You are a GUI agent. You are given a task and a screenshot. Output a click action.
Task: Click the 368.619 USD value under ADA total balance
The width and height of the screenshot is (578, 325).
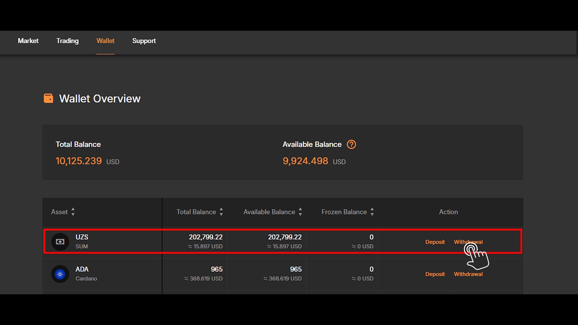[x=203, y=278]
